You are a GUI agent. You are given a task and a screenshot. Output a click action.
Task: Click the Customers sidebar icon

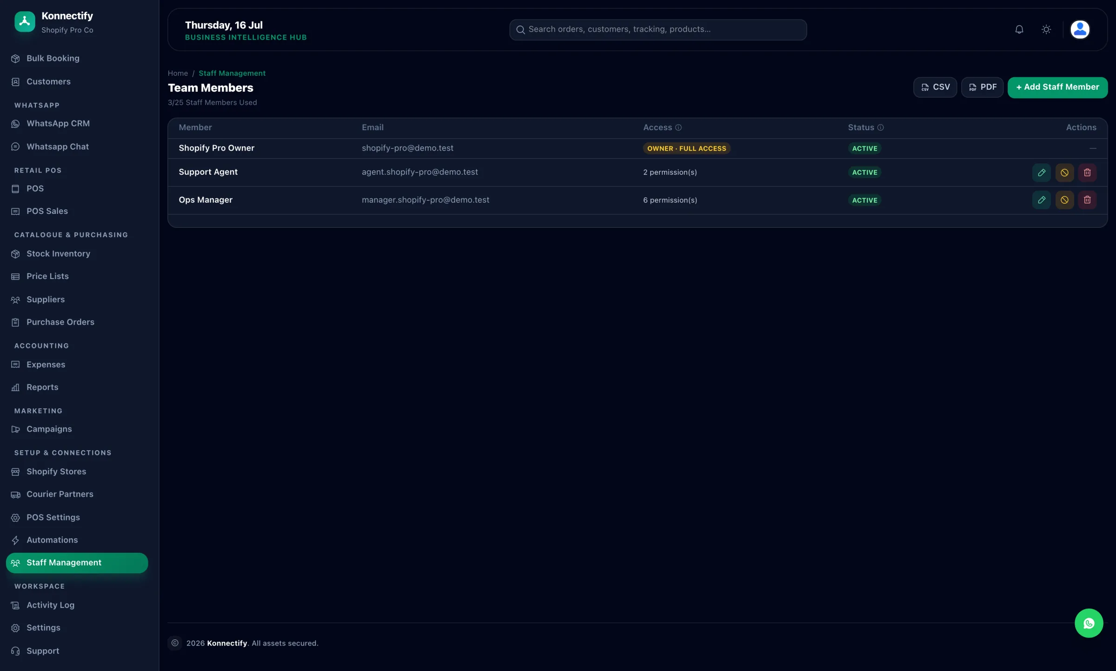tap(15, 82)
